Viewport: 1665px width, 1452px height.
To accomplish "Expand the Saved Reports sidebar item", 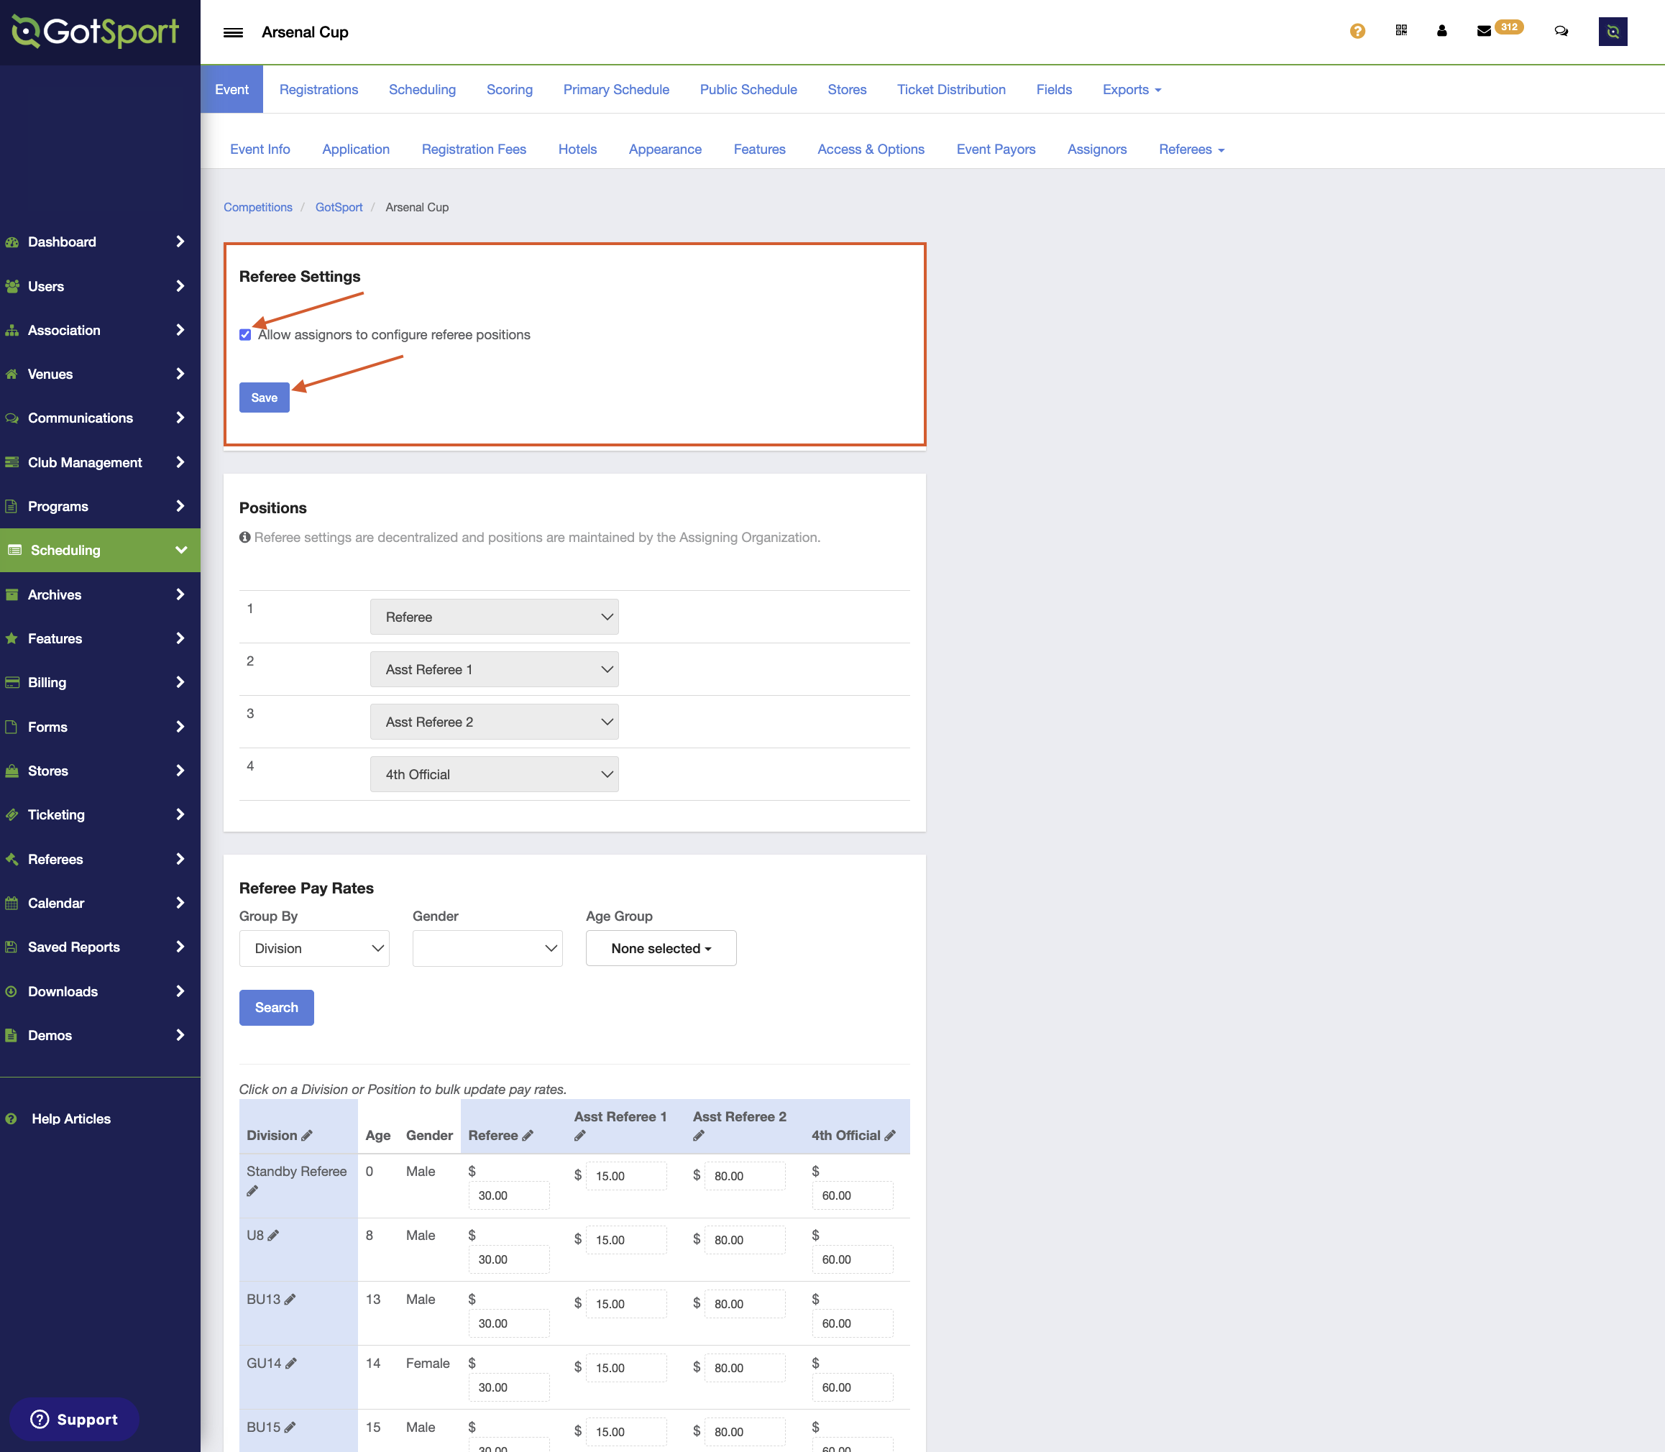I will tap(101, 947).
